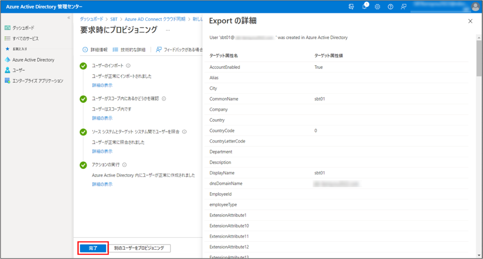The image size is (483, 259).
Task: Collapse the left sidebar with double chevron
Action: point(69,18)
